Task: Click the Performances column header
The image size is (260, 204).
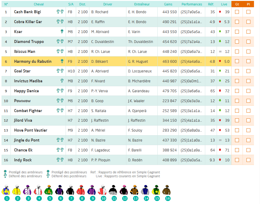Action: click(x=192, y=4)
